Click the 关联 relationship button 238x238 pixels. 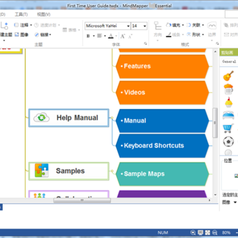click(194, 25)
